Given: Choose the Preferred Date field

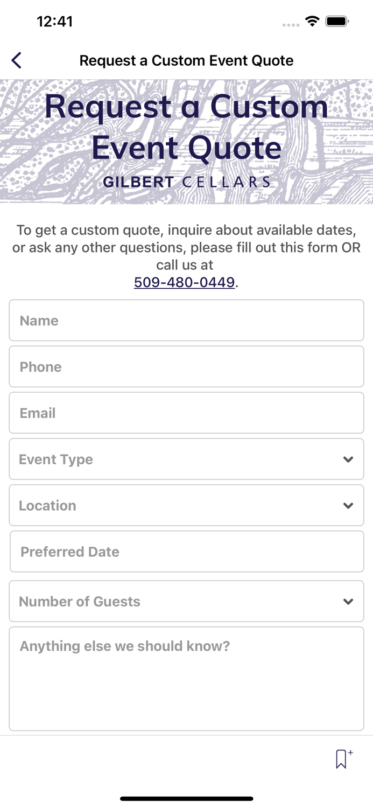Looking at the screenshot, I should coord(186,552).
